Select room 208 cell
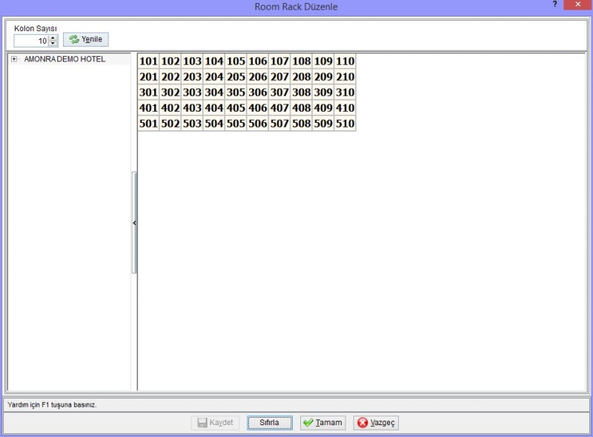The image size is (593, 437). click(302, 77)
